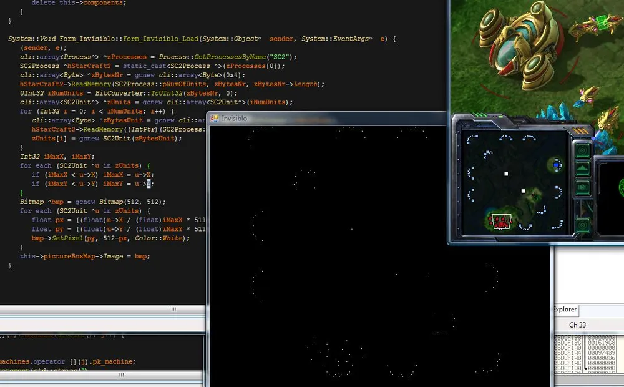The height and width of the screenshot is (387, 624).
Task: Click the "SC2" string literal in code
Action: click(281, 57)
